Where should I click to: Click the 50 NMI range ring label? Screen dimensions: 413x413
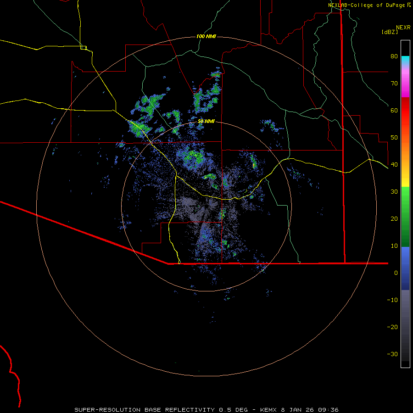[x=206, y=121]
